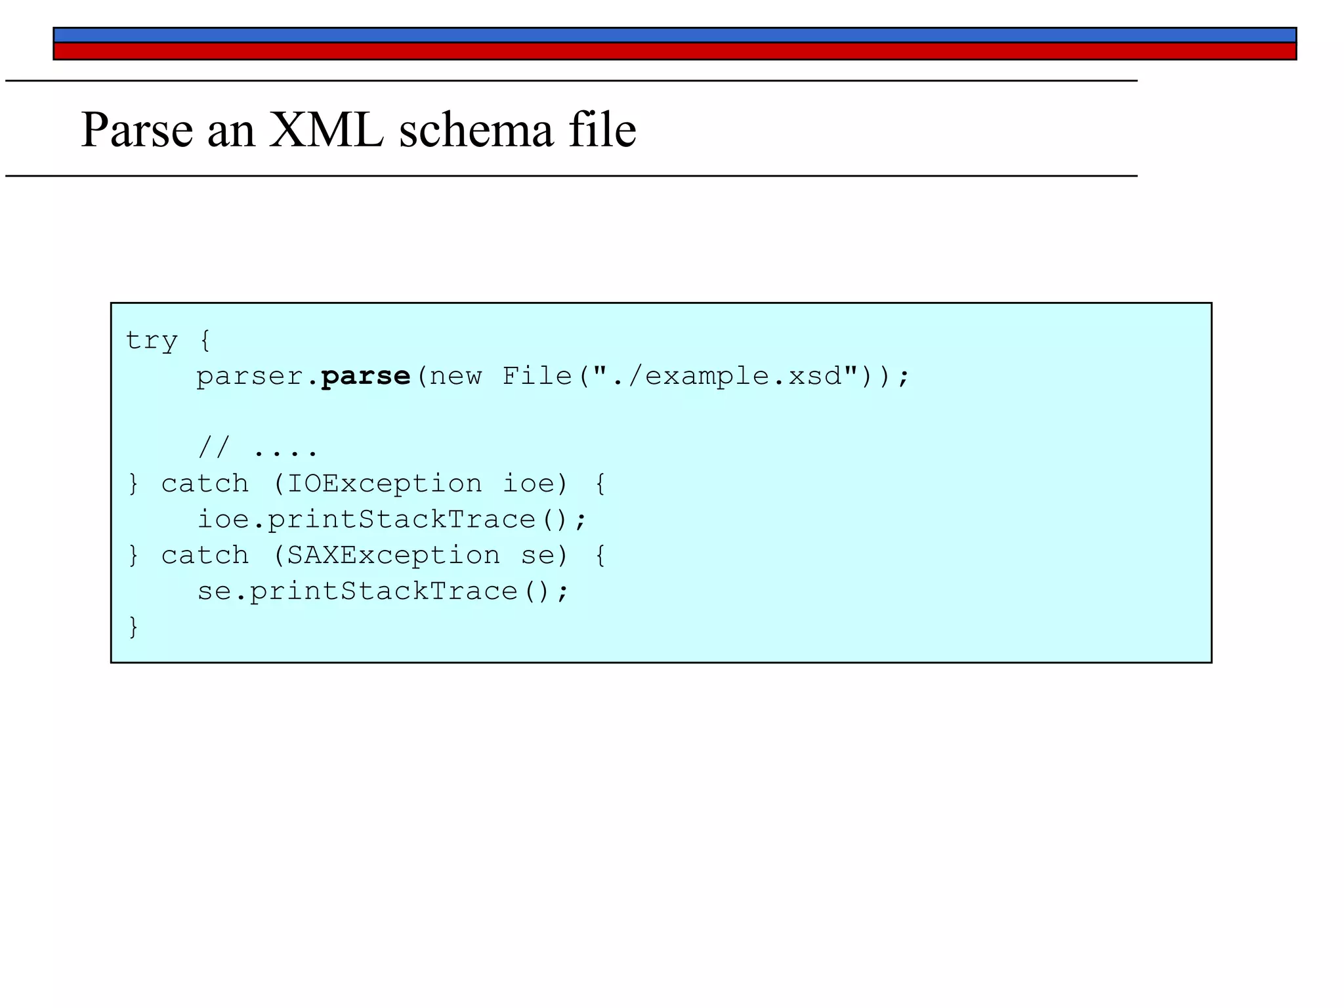1344x1008 pixels.
Task: Click the '// ....' comment line
Action: pyautogui.click(x=258, y=448)
